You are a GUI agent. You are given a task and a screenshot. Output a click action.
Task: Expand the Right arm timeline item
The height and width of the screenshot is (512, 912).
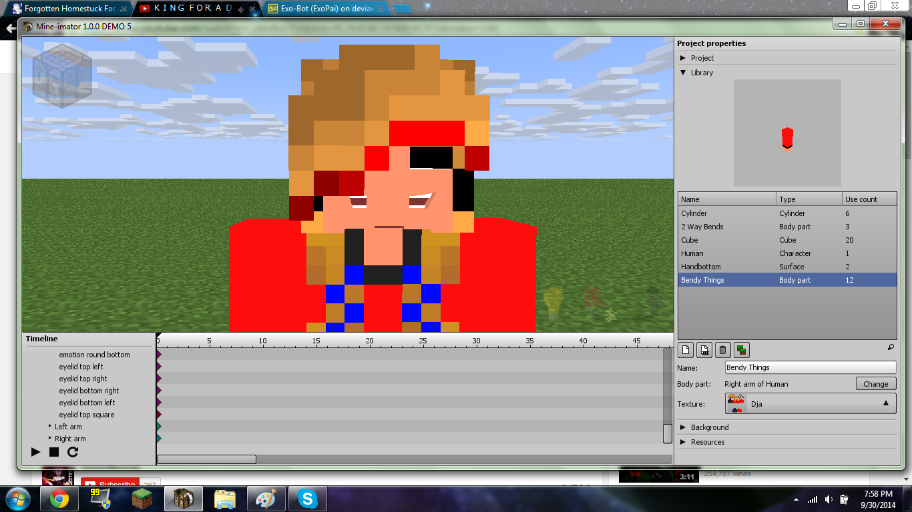tap(50, 438)
